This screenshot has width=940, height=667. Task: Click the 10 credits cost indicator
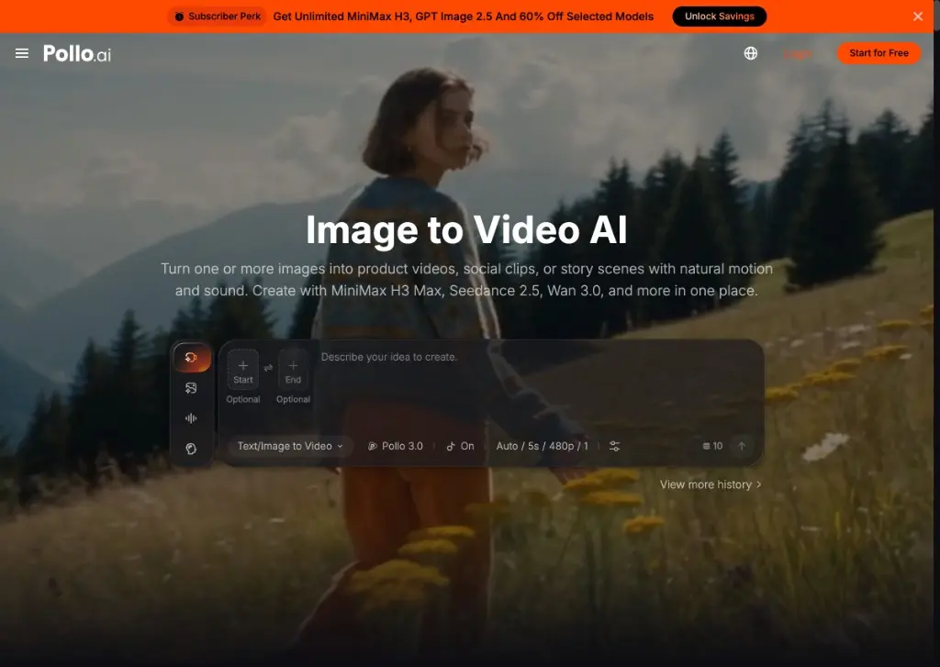point(712,446)
